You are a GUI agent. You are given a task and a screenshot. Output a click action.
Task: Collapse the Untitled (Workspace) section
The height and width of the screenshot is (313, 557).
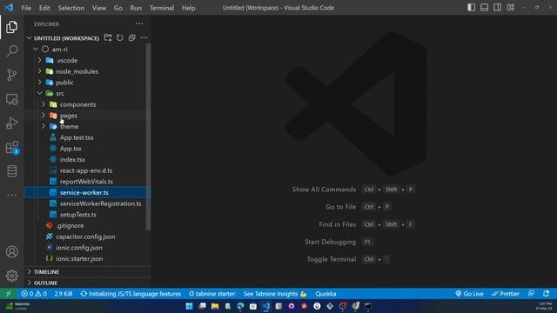pos(29,38)
